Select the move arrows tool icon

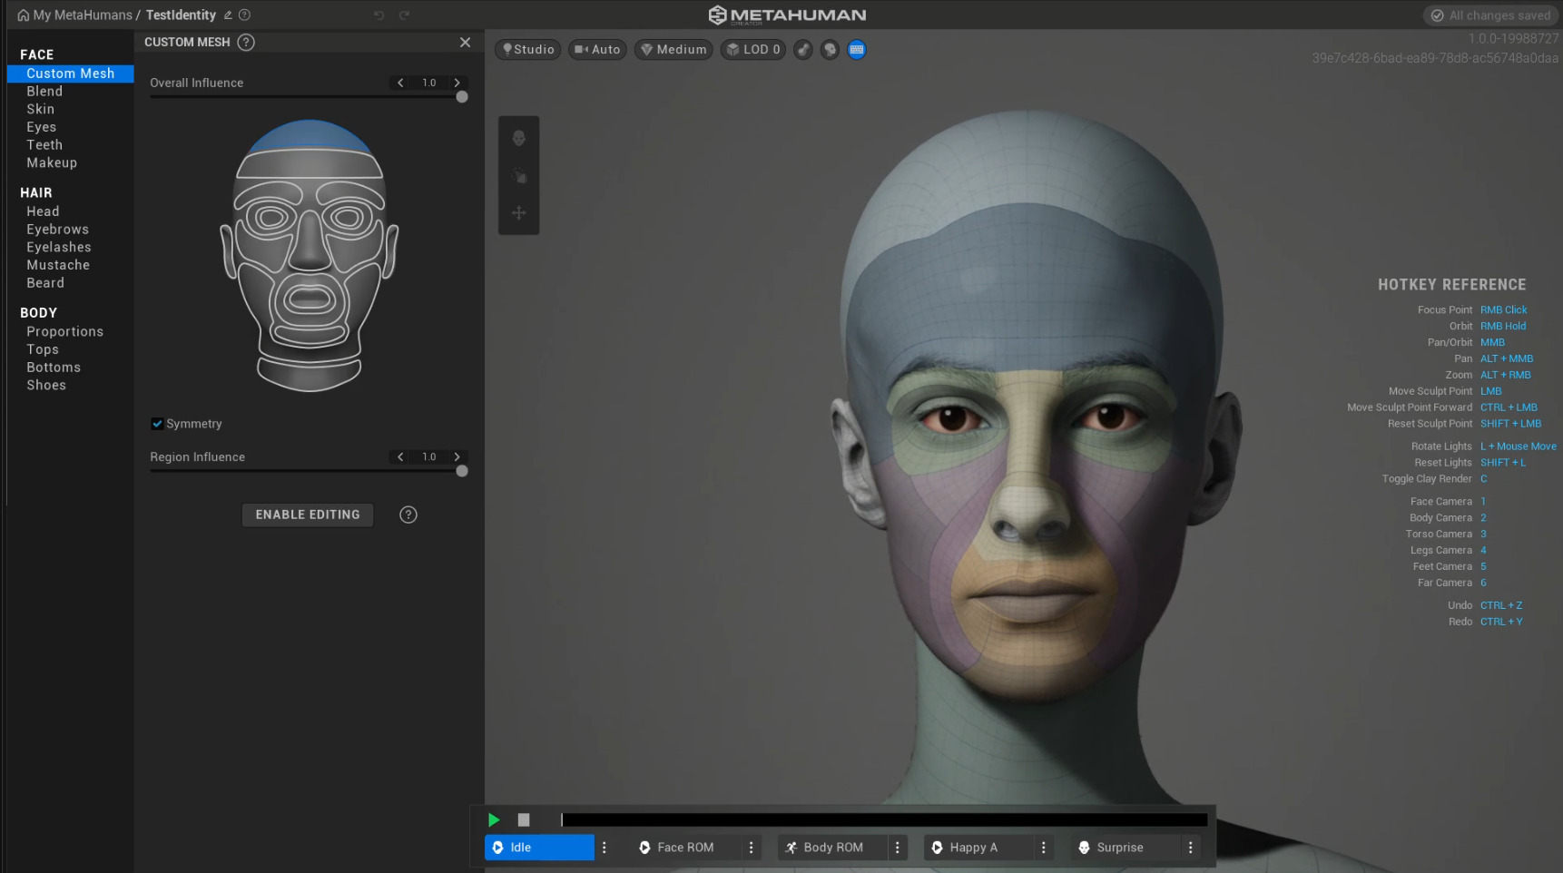[519, 213]
